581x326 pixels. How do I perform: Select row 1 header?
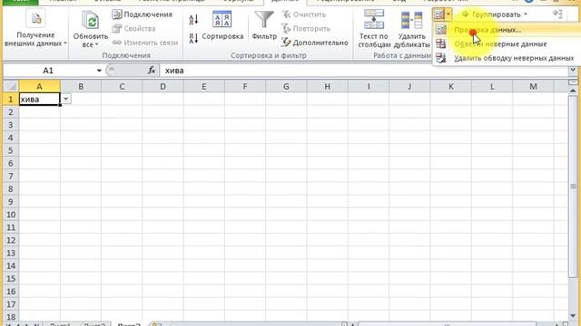click(x=11, y=99)
